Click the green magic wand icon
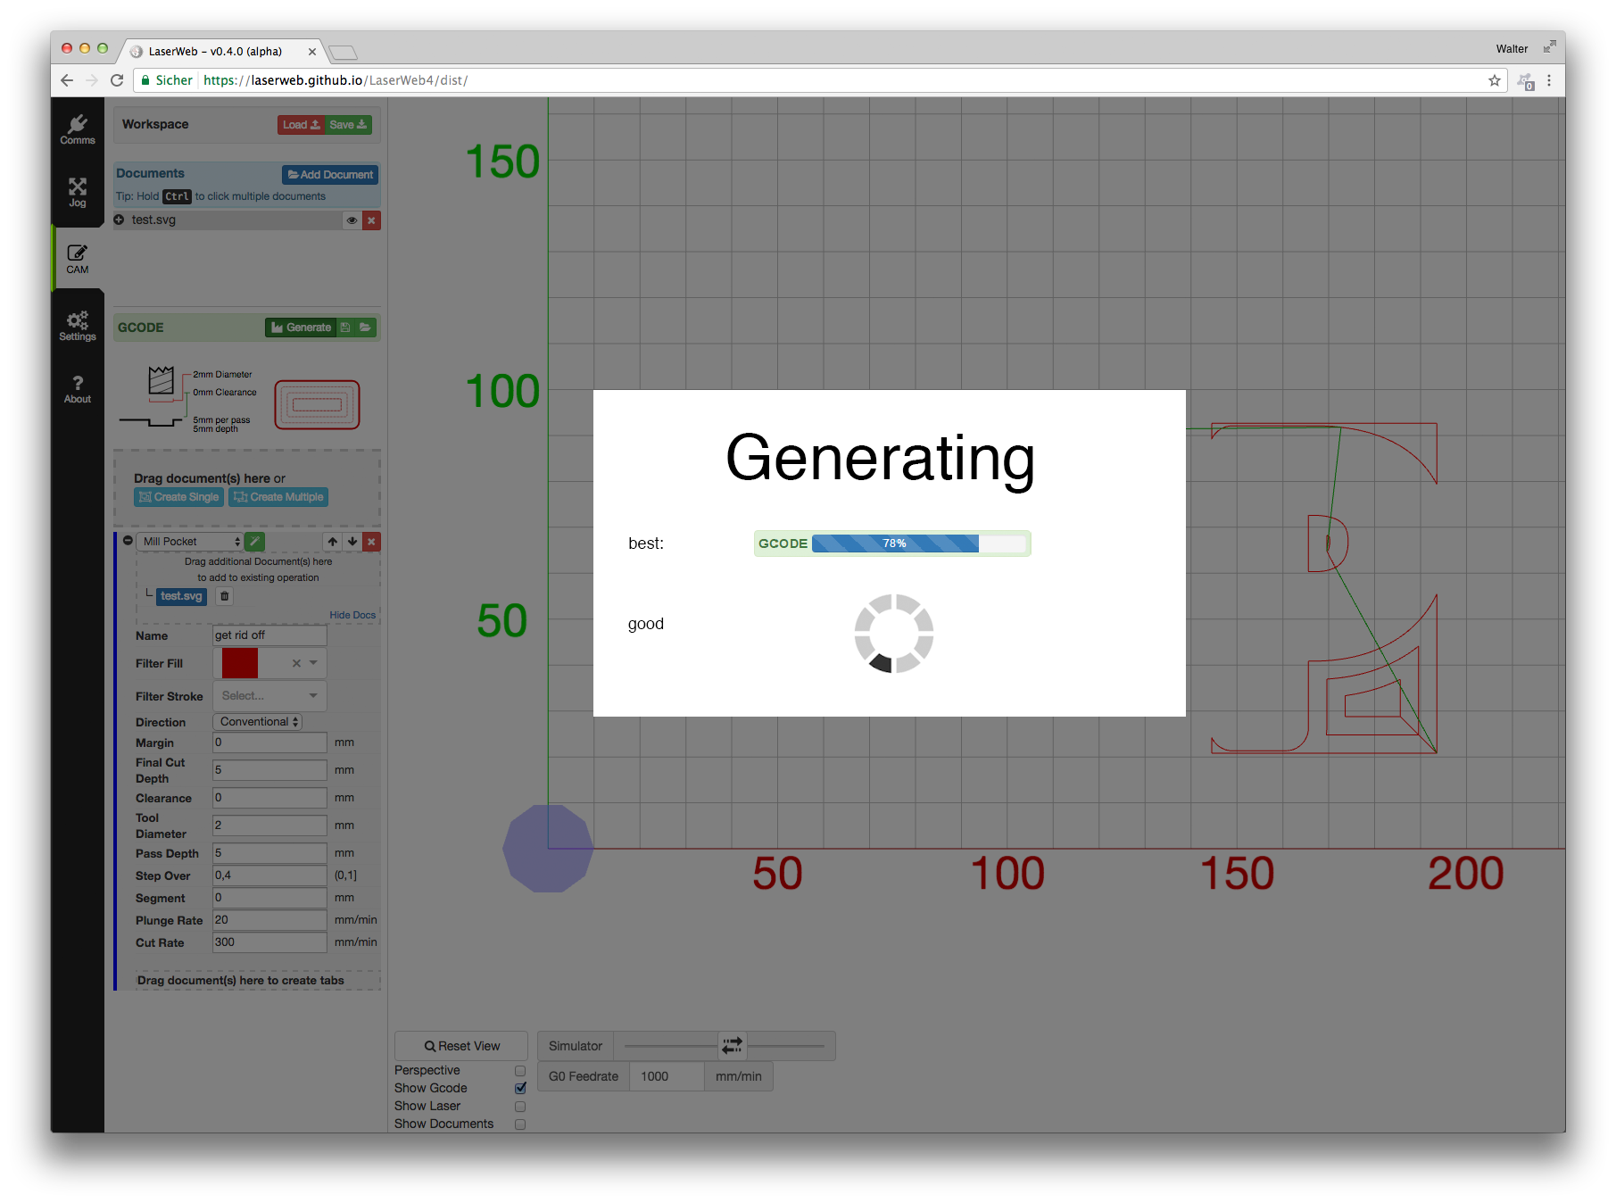 [x=255, y=542]
